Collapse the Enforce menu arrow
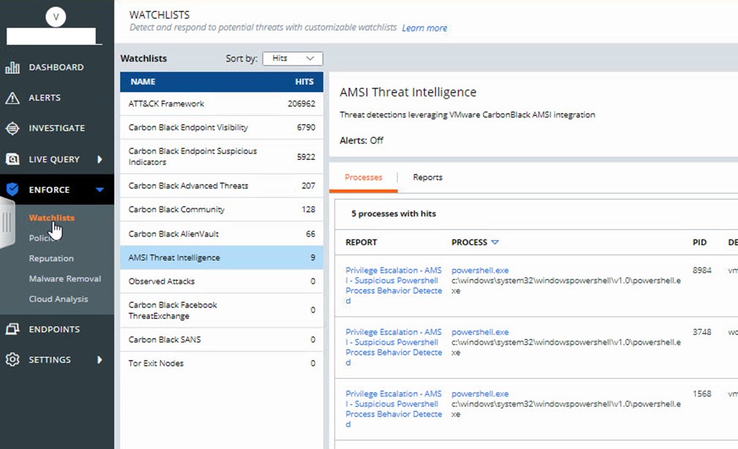 (x=100, y=190)
